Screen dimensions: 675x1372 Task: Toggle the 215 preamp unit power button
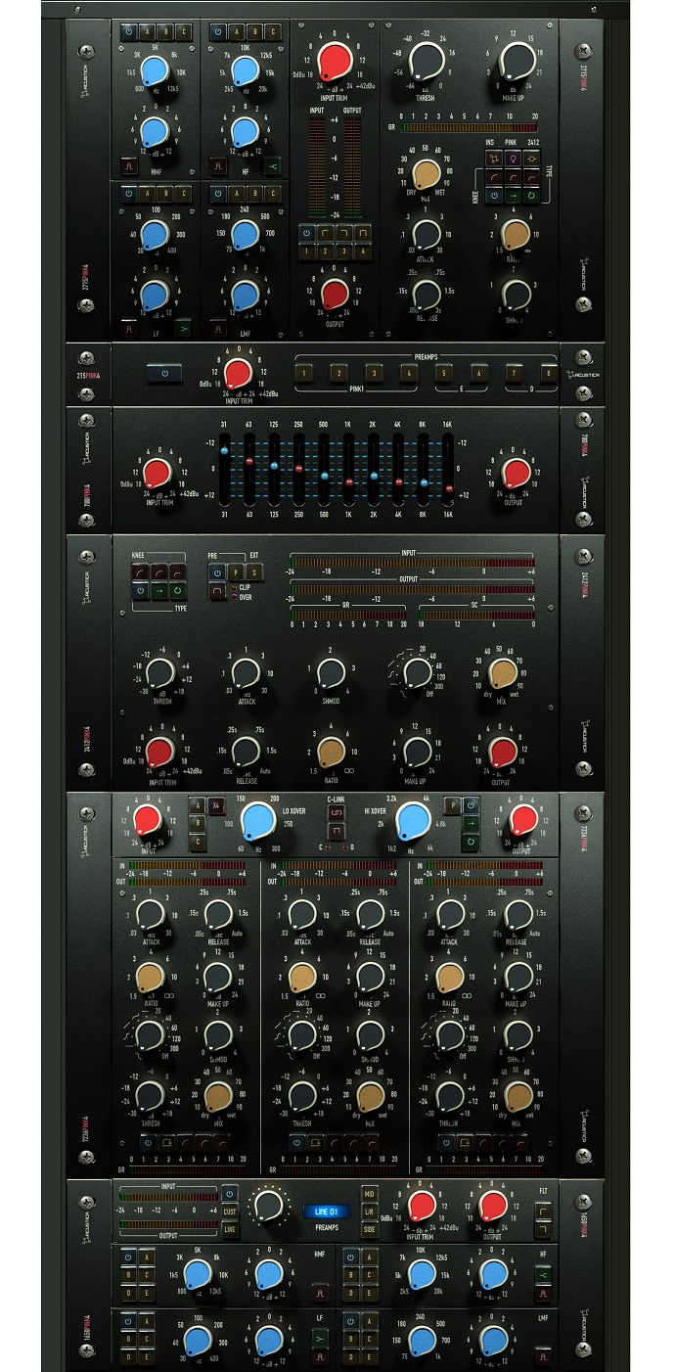pos(164,372)
